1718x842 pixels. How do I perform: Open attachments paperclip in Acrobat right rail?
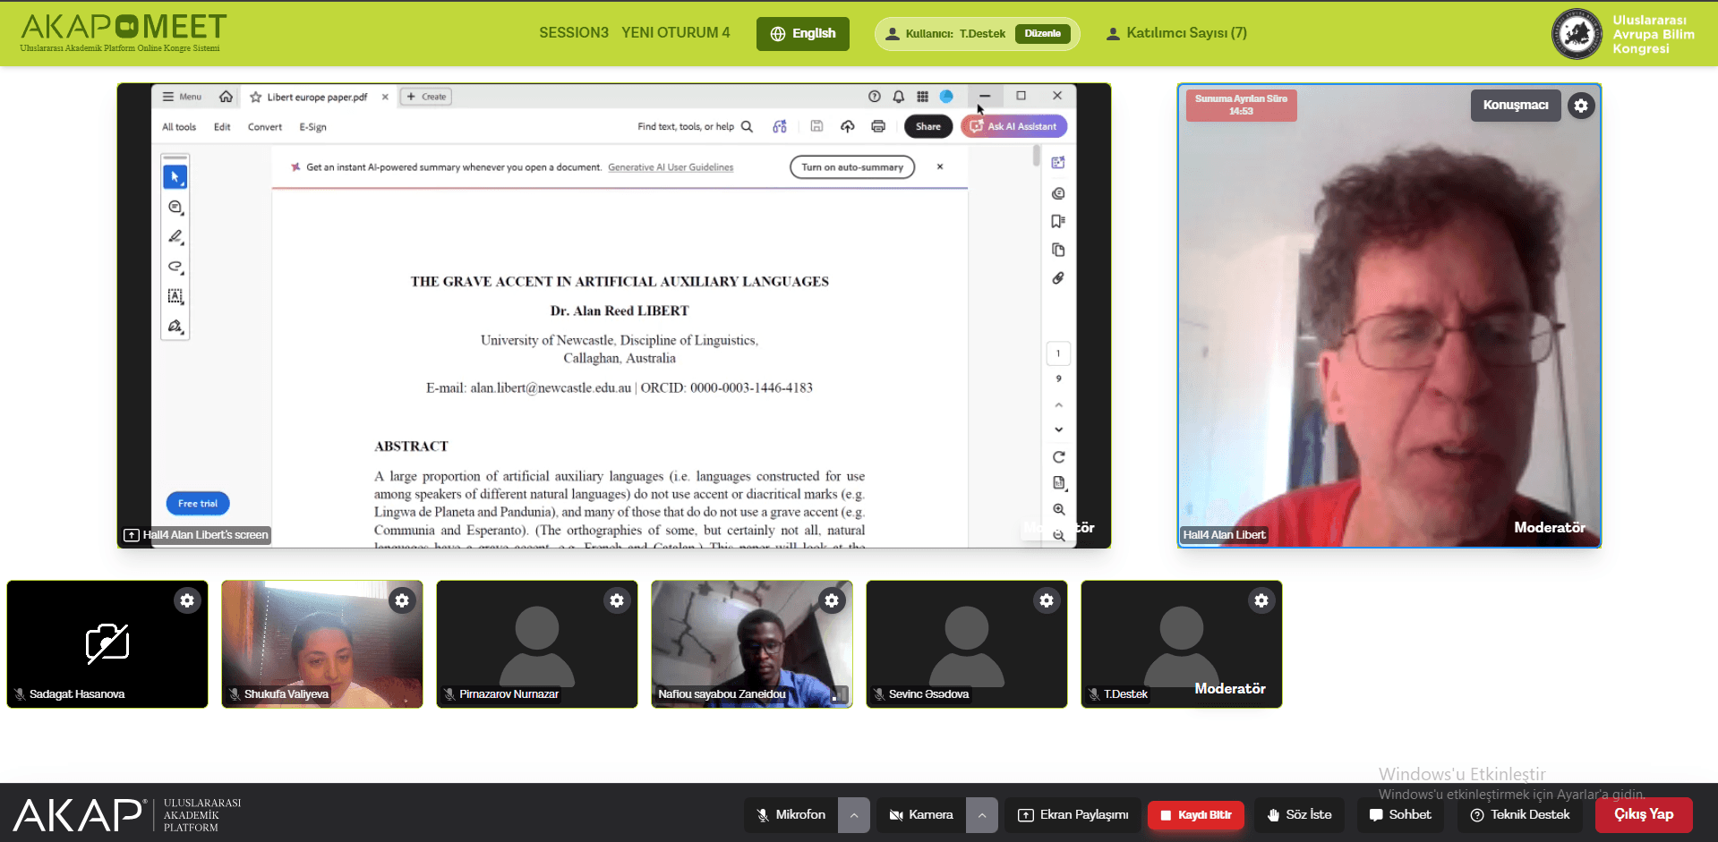1058,278
